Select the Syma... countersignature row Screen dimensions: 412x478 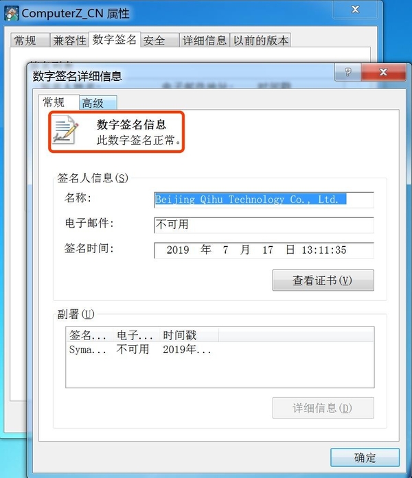[x=220, y=349]
